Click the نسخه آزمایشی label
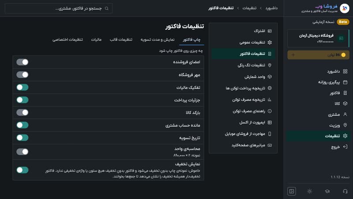The width and height of the screenshot is (353, 199). [x=323, y=22]
